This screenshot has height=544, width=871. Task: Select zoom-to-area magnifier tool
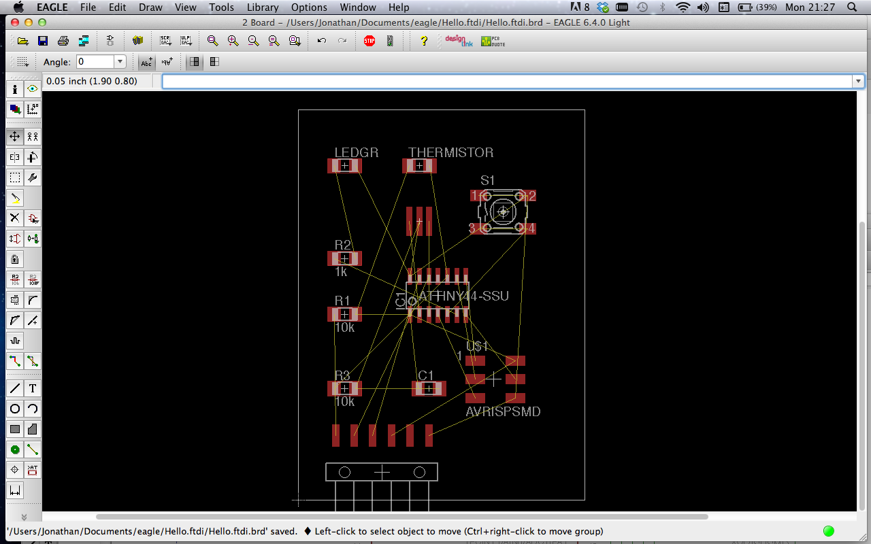pyautogui.click(x=295, y=41)
